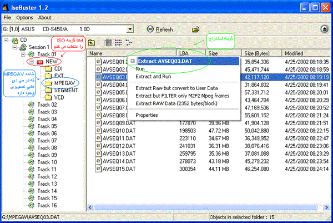Click the Track 12 disc icon
Viewport: 333px width, 223px height.
point(31,177)
